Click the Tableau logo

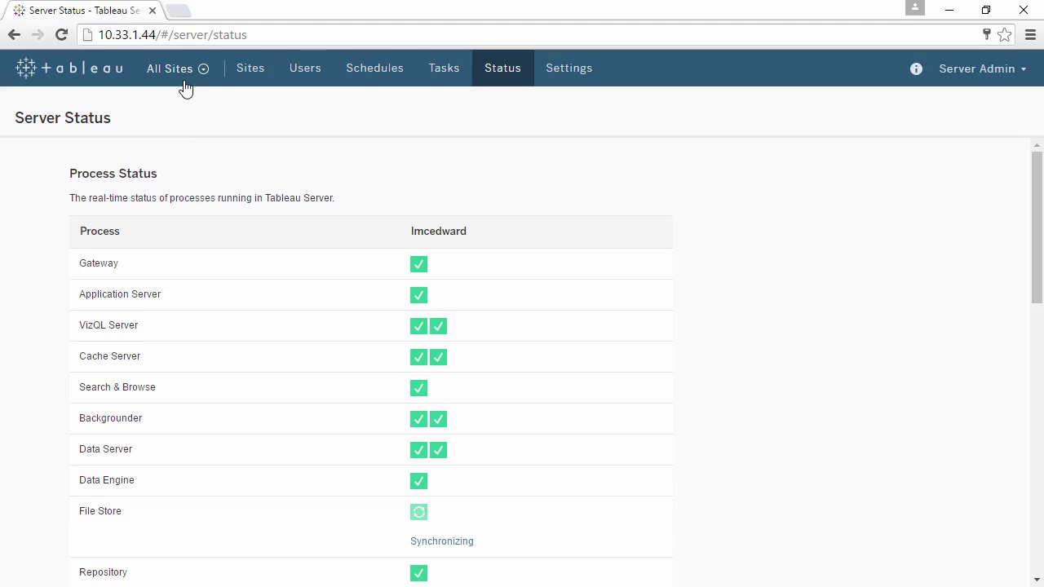(69, 68)
